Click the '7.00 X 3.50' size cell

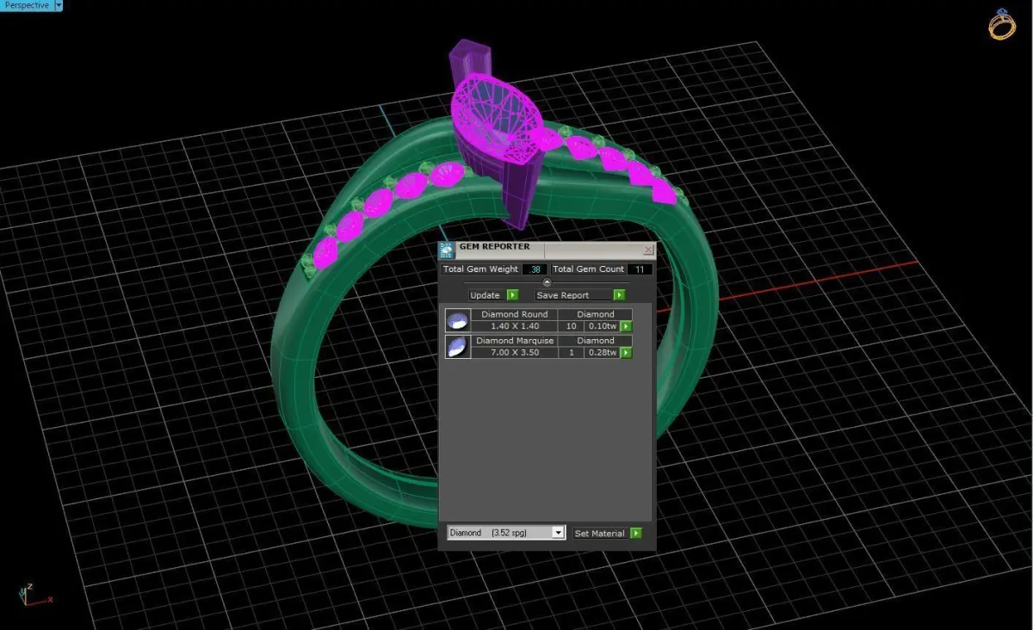[x=515, y=353]
